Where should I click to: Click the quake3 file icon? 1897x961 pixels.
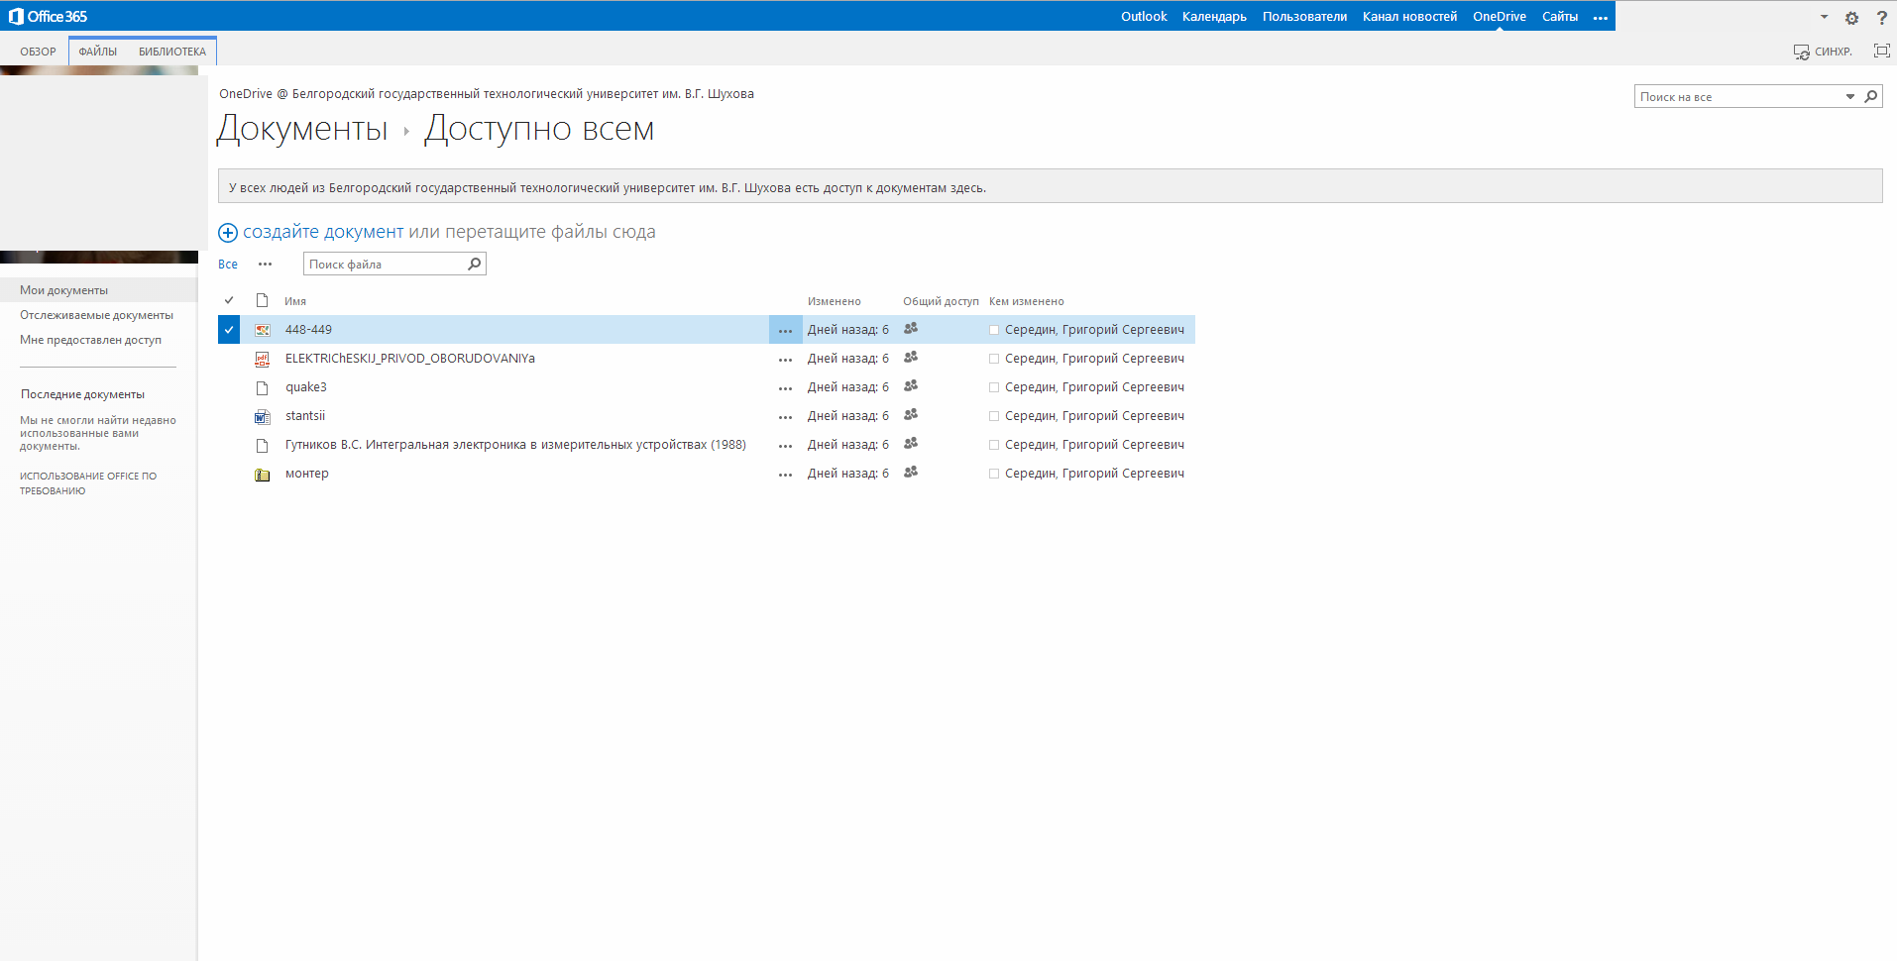tap(263, 387)
